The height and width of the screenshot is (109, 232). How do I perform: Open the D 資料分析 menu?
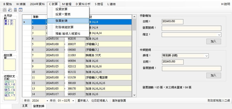point(83,4)
